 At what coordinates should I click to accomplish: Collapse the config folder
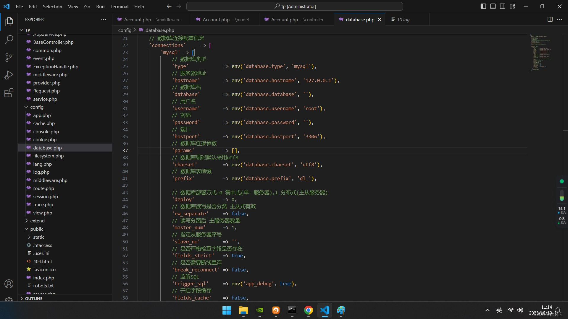(26, 107)
